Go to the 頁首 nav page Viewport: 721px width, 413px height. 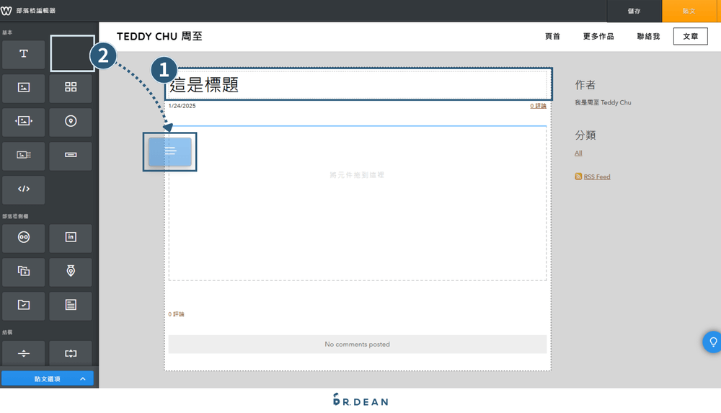[552, 36]
